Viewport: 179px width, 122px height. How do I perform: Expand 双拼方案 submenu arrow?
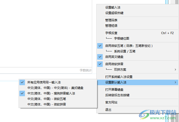(175, 70)
